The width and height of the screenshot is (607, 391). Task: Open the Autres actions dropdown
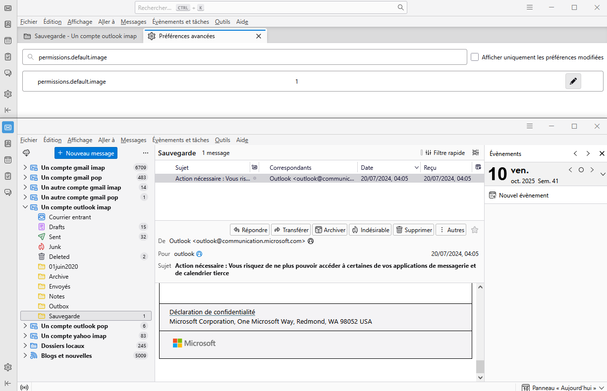[x=451, y=230]
